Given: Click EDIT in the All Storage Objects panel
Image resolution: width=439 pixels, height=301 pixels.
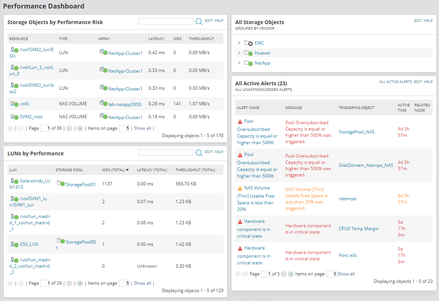Looking at the screenshot, I should pos(418,20).
